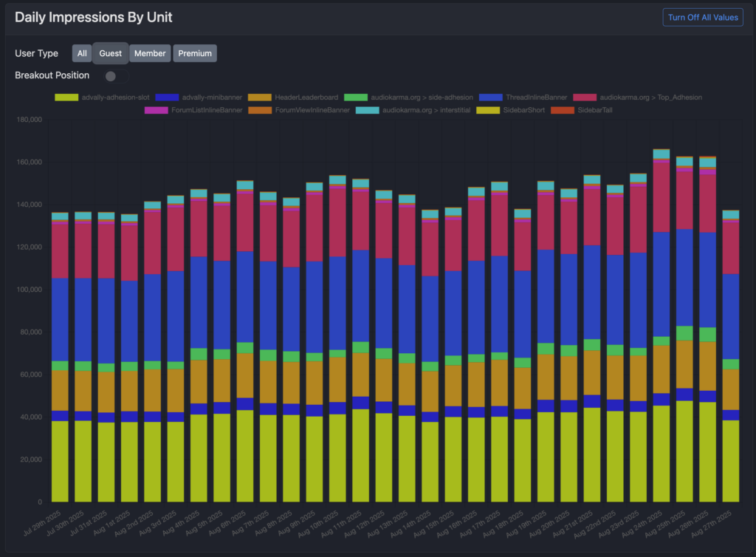
Task: Click the SidebarTall legend label
Action: pyautogui.click(x=595, y=110)
